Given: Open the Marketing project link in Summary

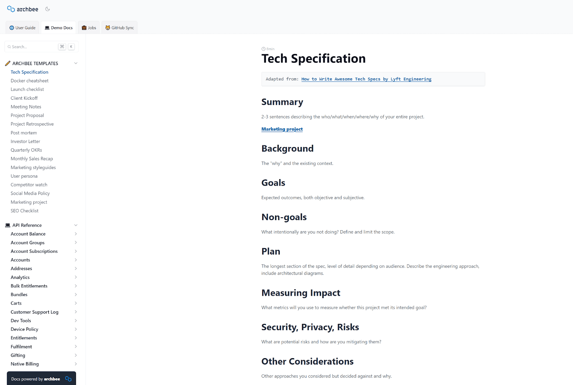Looking at the screenshot, I should coord(282,129).
